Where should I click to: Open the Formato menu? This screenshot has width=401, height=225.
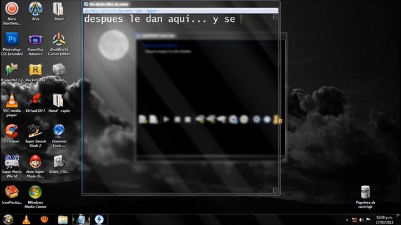[x=125, y=11]
